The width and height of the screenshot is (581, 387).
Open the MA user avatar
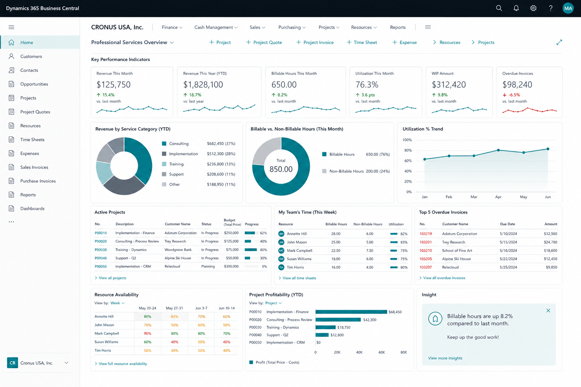tap(568, 8)
